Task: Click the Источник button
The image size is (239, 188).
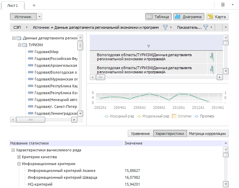Action: point(23,16)
